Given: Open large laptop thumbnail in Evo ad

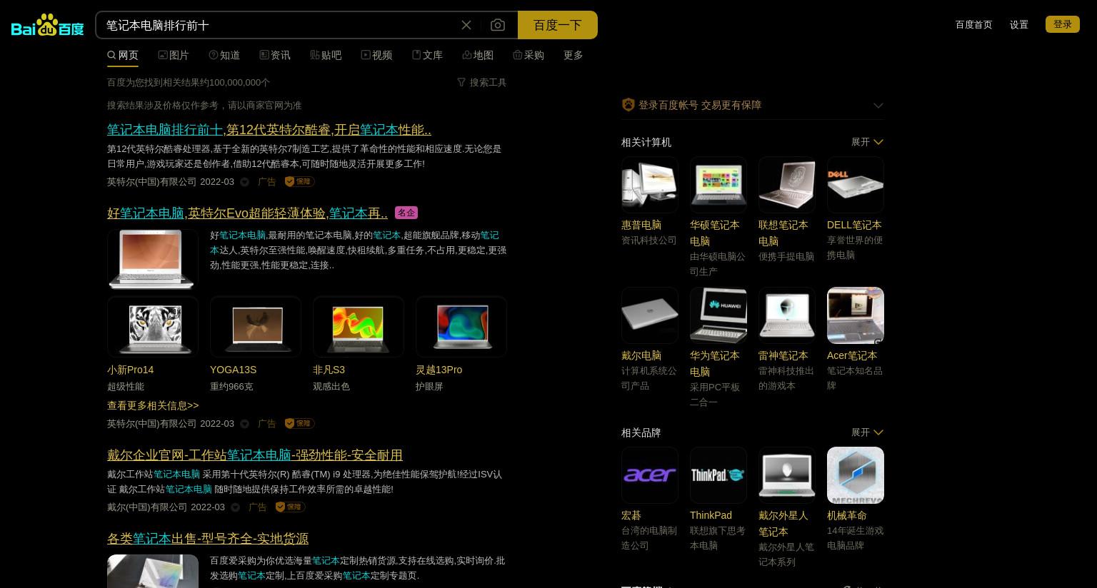Looking at the screenshot, I should click(153, 258).
